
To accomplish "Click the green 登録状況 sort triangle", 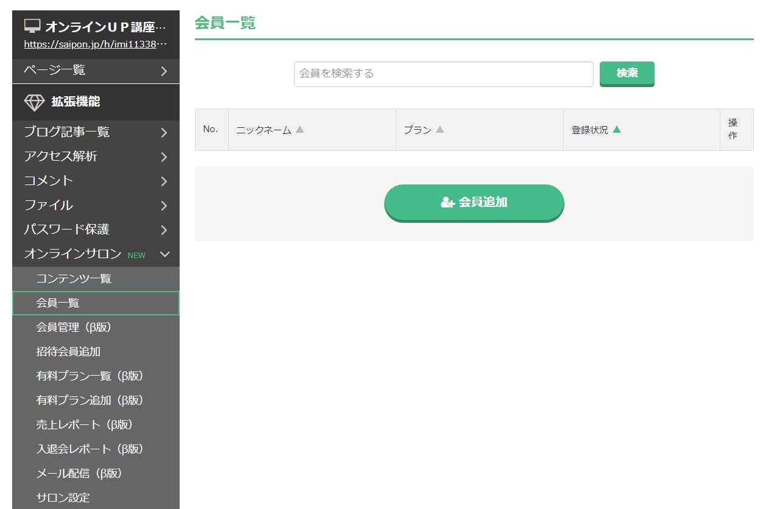I will (x=617, y=130).
